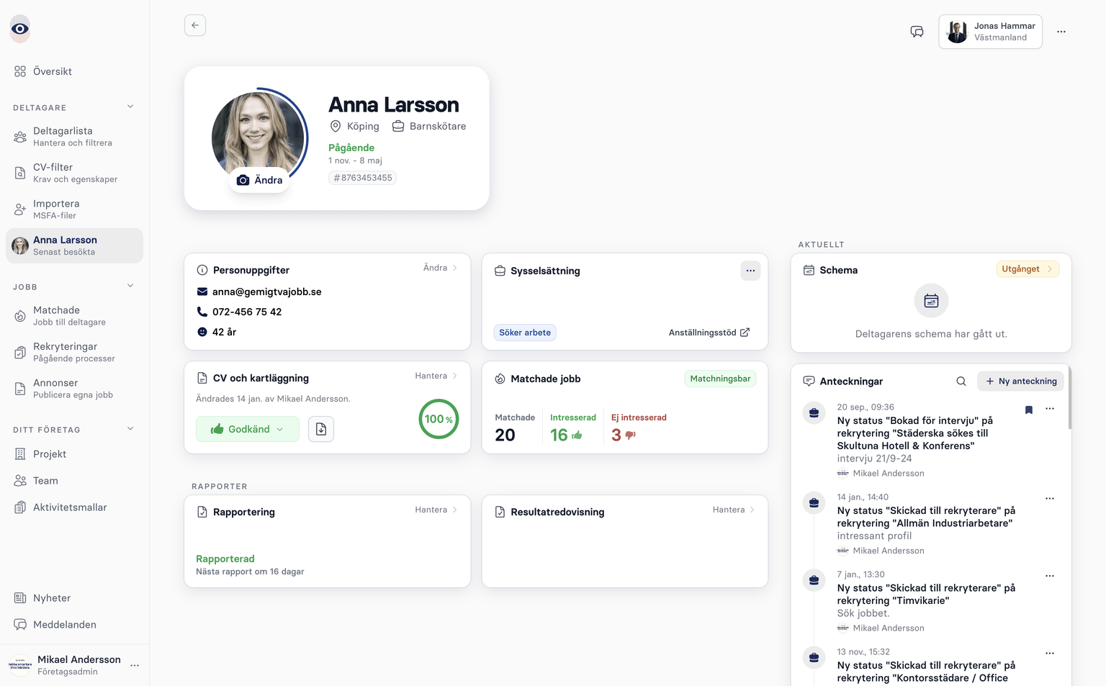Collapse the JOBB sidebar section
The image size is (1106, 686).
click(x=130, y=286)
